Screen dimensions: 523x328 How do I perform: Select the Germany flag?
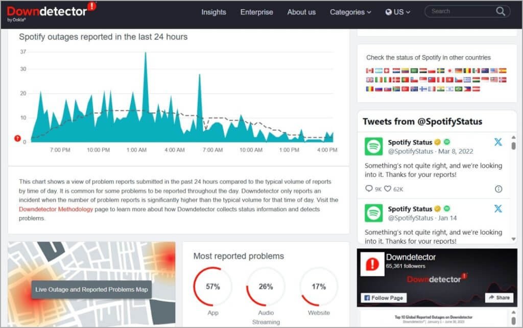(x=458, y=71)
